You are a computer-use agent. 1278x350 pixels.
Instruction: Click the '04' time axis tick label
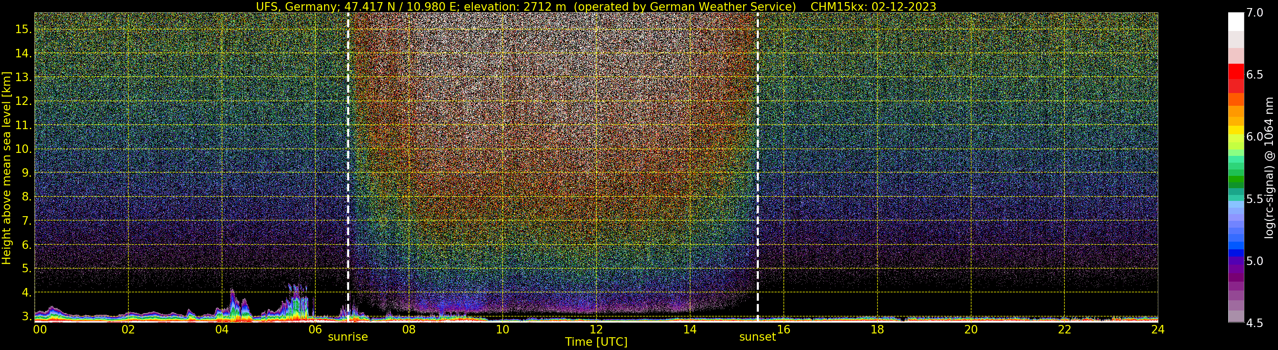pyautogui.click(x=222, y=329)
